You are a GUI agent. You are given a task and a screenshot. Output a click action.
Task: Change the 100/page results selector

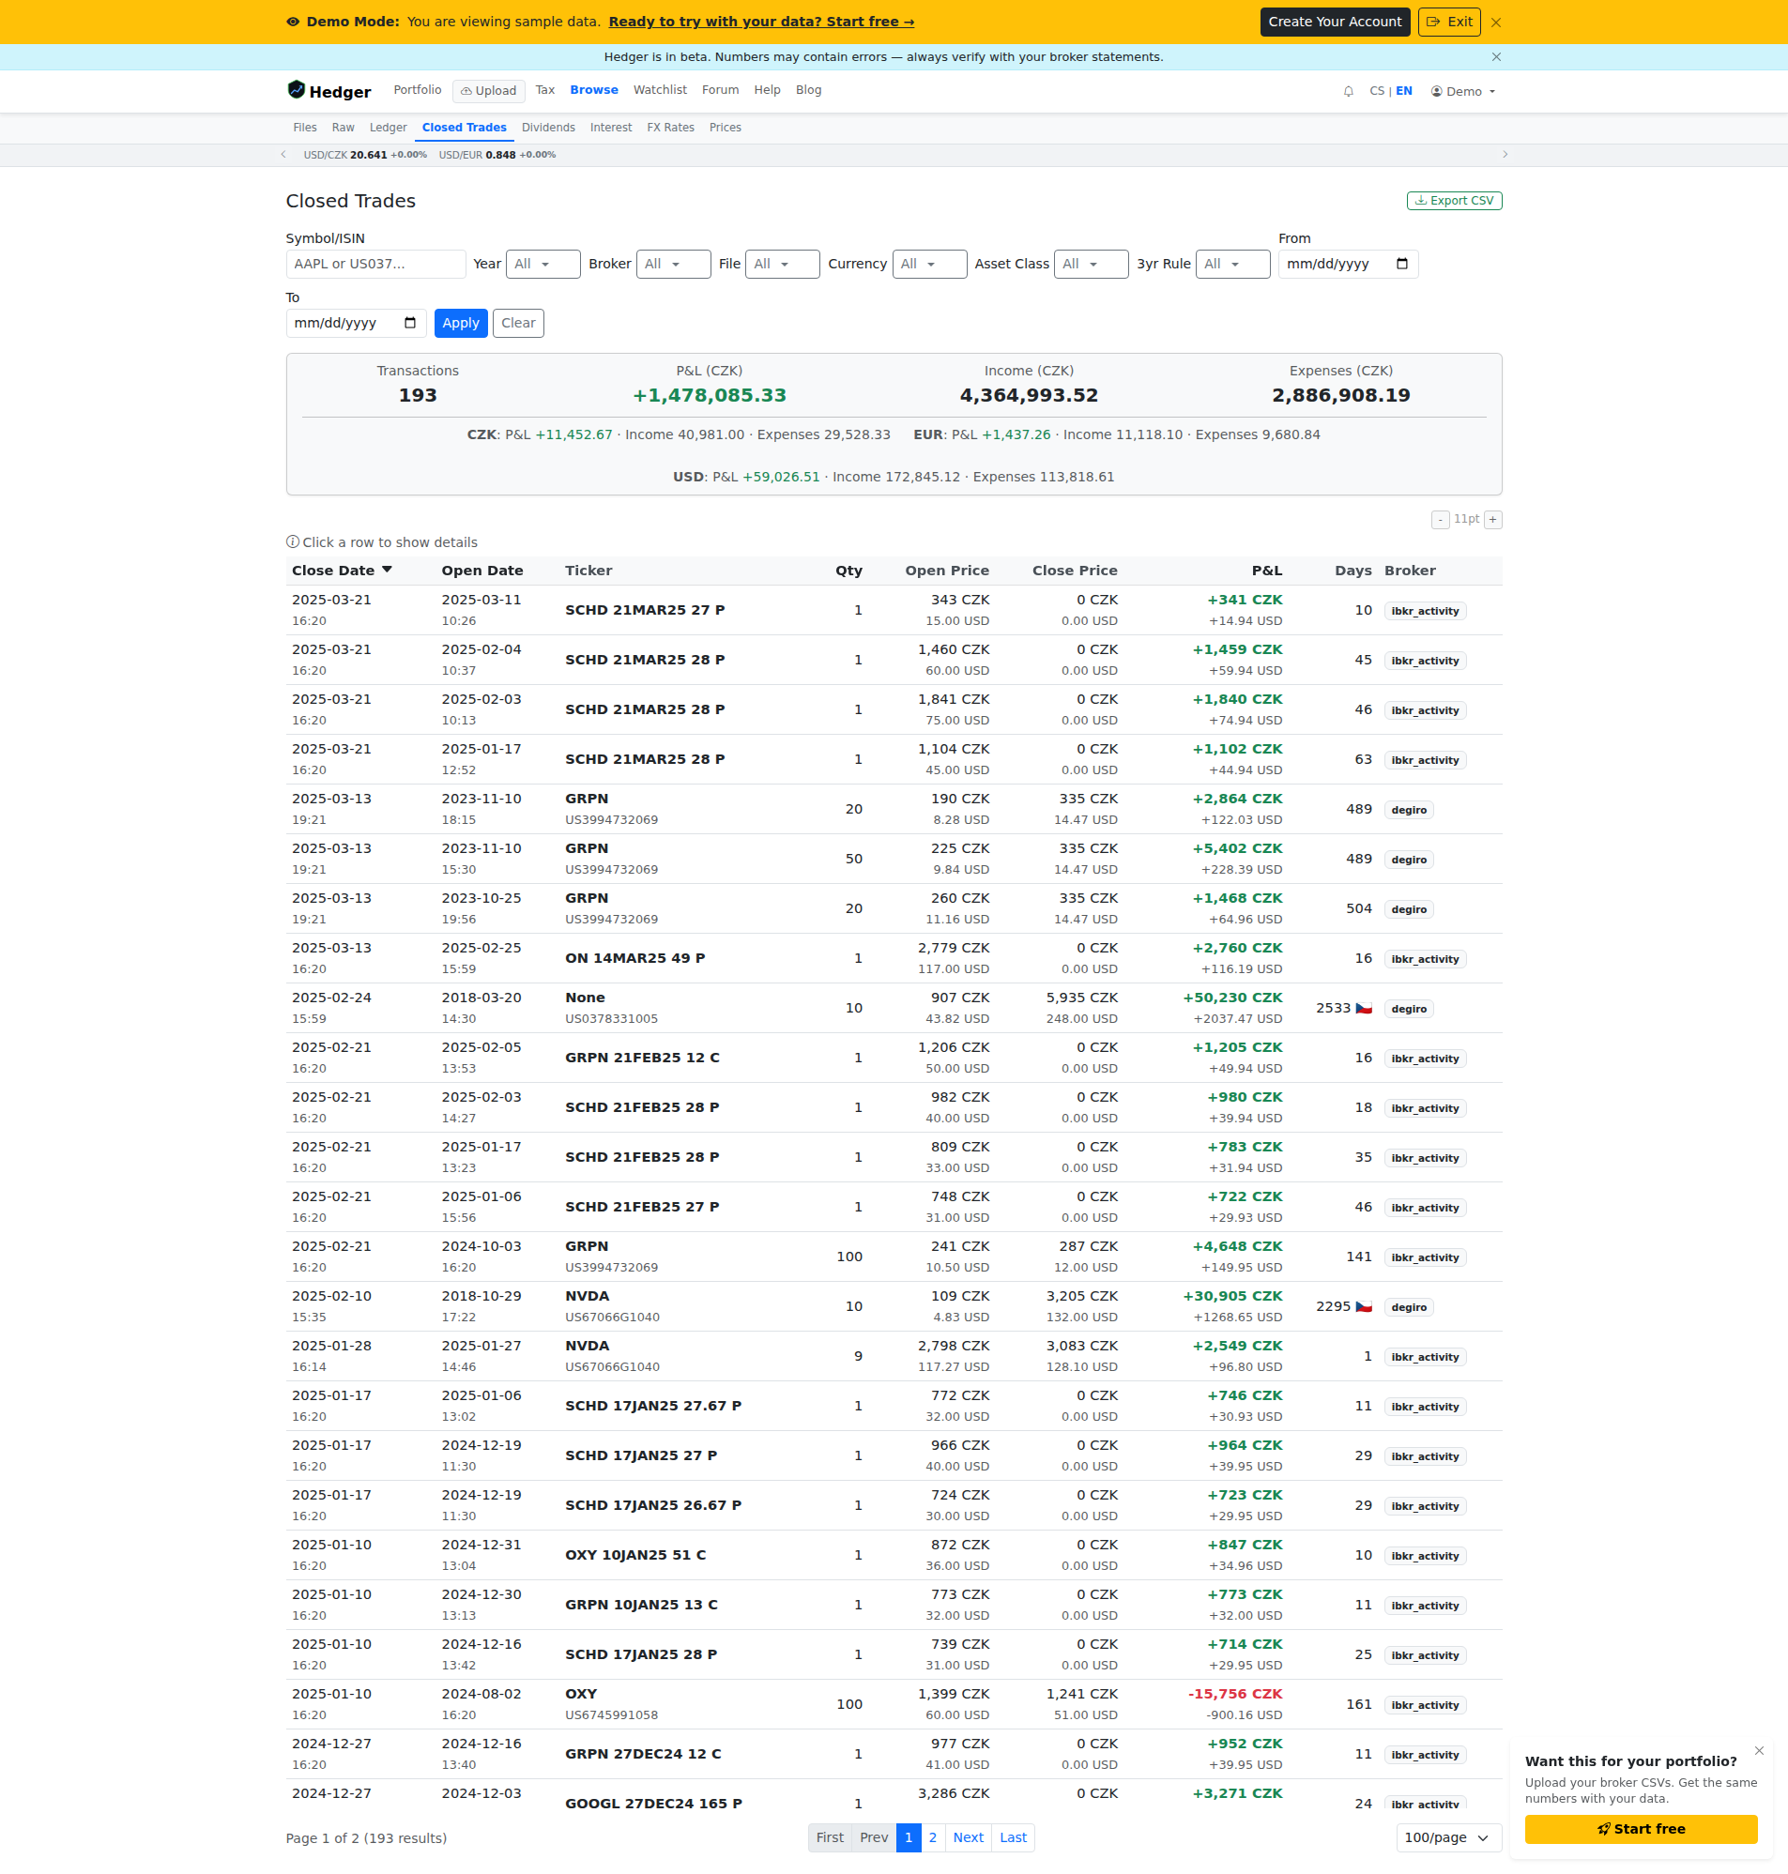coord(1448,1837)
